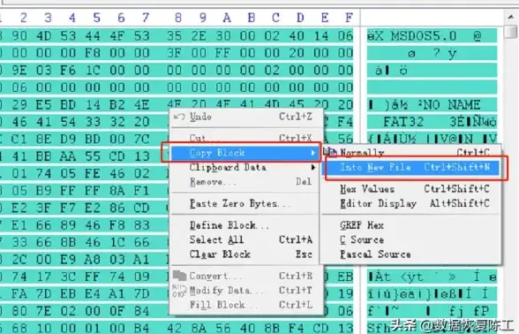519x334 pixels.
Task: Click the scrollbar up arrow
Action: [511, 17]
